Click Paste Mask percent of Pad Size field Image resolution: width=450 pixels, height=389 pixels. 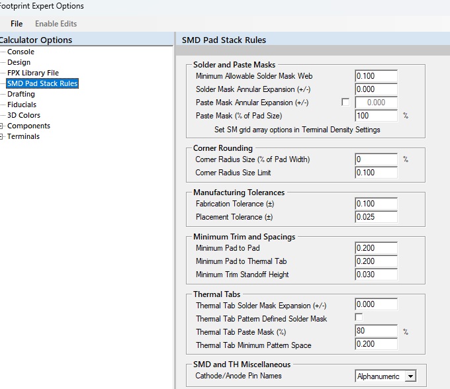tap(376, 116)
